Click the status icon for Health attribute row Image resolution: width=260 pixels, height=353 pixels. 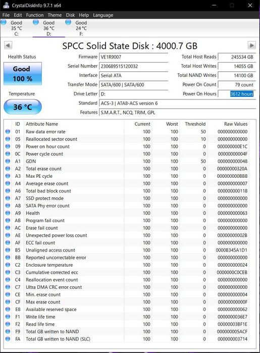(8, 213)
